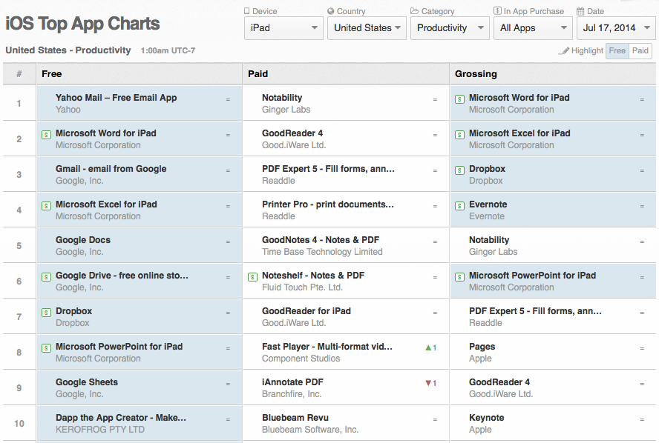This screenshot has width=659, height=443.
Task: Click publisher Time Base Technology Limited
Action: [322, 252]
